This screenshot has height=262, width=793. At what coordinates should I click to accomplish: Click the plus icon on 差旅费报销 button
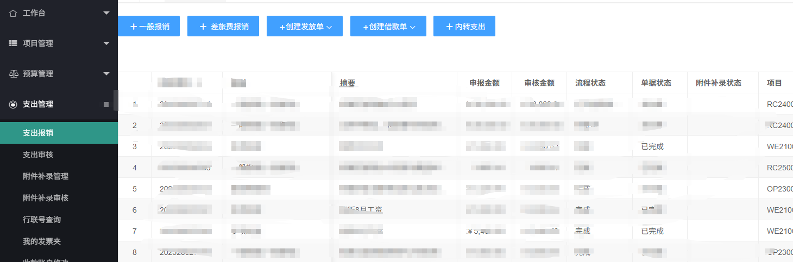[x=203, y=27]
